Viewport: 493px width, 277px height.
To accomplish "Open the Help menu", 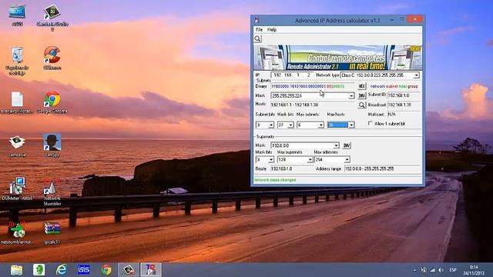I will 272,29.
